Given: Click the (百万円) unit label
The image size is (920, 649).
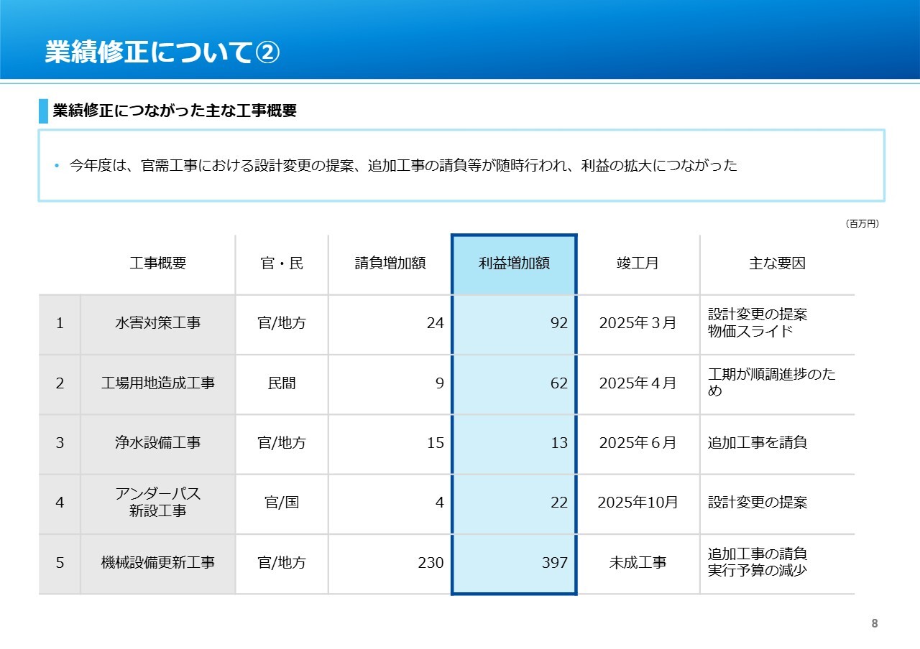Looking at the screenshot, I should pyautogui.click(x=862, y=224).
